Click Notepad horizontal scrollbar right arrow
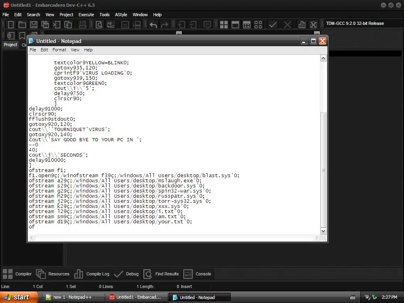The width and height of the screenshot is (404, 303). [x=317, y=238]
